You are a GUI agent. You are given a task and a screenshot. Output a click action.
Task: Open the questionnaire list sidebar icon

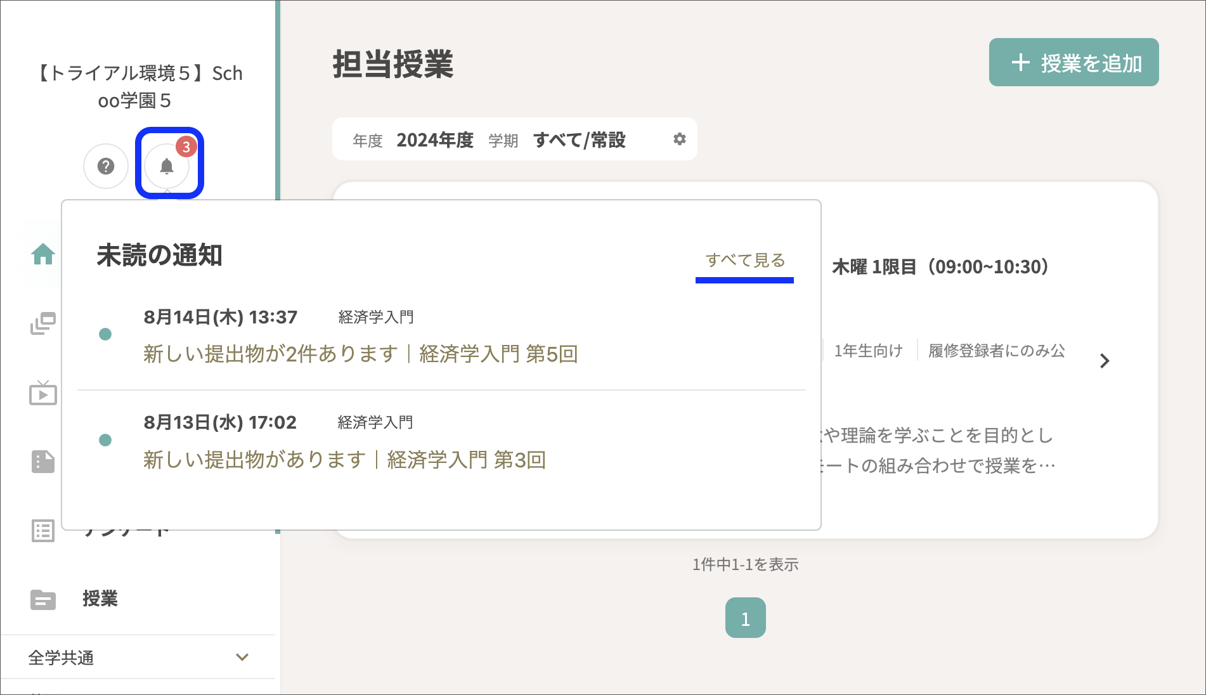(x=43, y=531)
